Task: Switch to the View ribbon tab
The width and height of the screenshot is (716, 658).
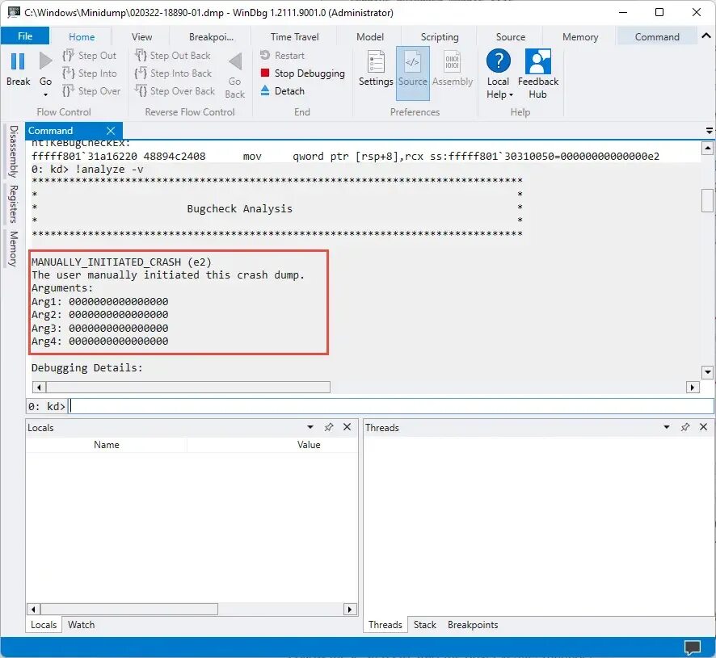Action: (141, 37)
